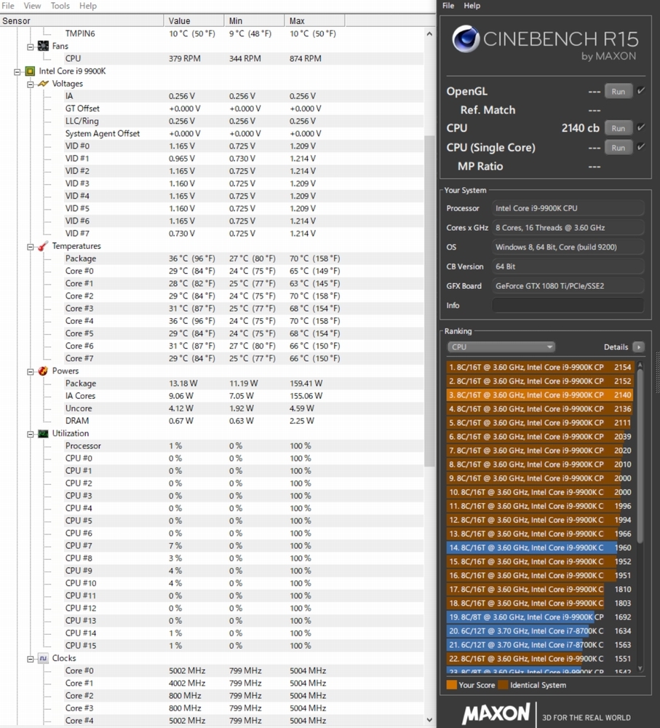Collapse the Intel Core i9 9900K node
Screen dimensions: 660x728
pyautogui.click(x=17, y=71)
